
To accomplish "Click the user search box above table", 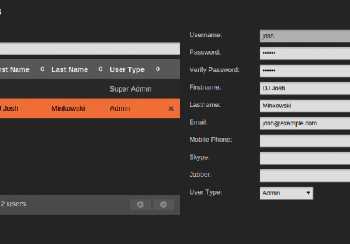I will (x=90, y=48).
